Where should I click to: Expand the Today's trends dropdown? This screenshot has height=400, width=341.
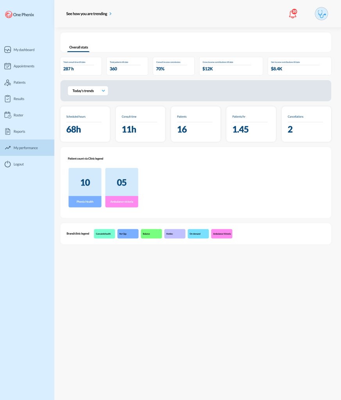(x=88, y=91)
